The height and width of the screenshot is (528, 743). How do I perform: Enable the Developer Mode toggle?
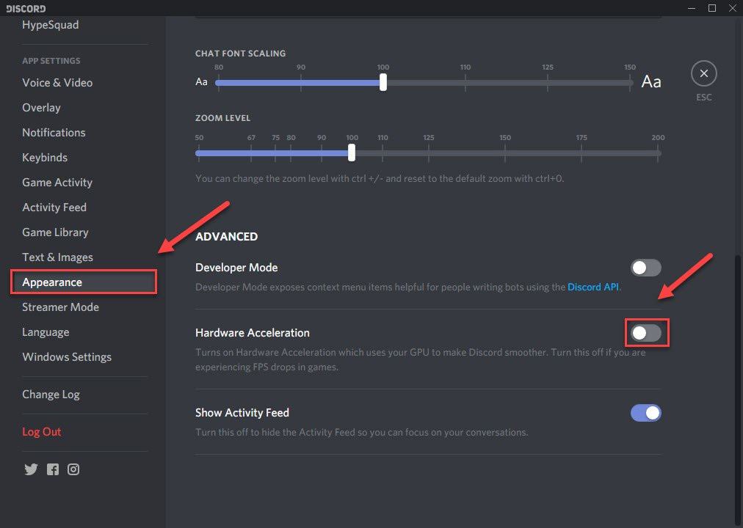coord(645,268)
